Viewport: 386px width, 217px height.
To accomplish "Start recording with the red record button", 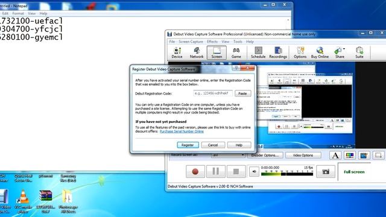I will (x=195, y=171).
